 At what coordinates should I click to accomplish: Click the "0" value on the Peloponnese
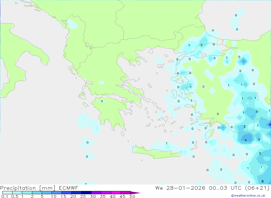click(x=102, y=101)
